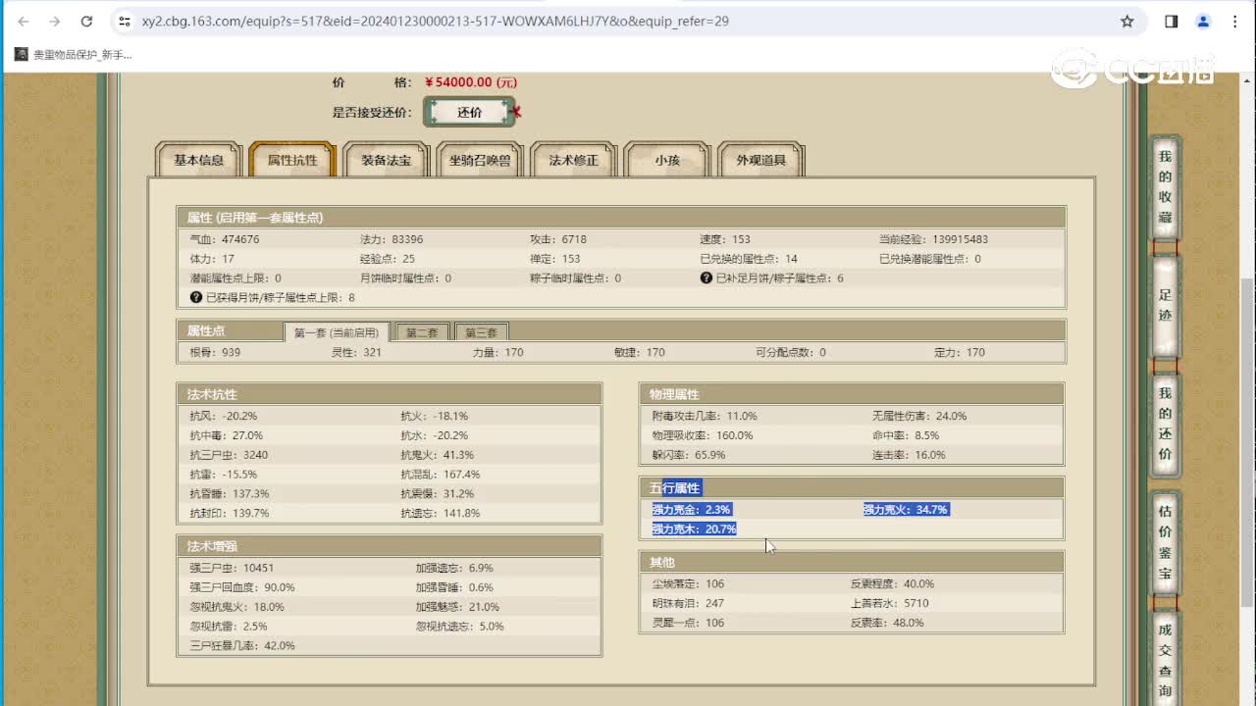The height and width of the screenshot is (706, 1256).
Task: Click the 明珠有泪: 247 entry
Action: 687,603
